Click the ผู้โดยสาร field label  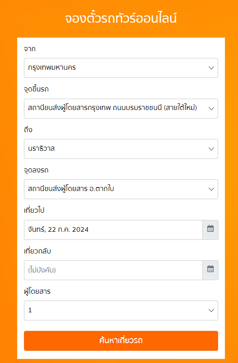(37, 291)
